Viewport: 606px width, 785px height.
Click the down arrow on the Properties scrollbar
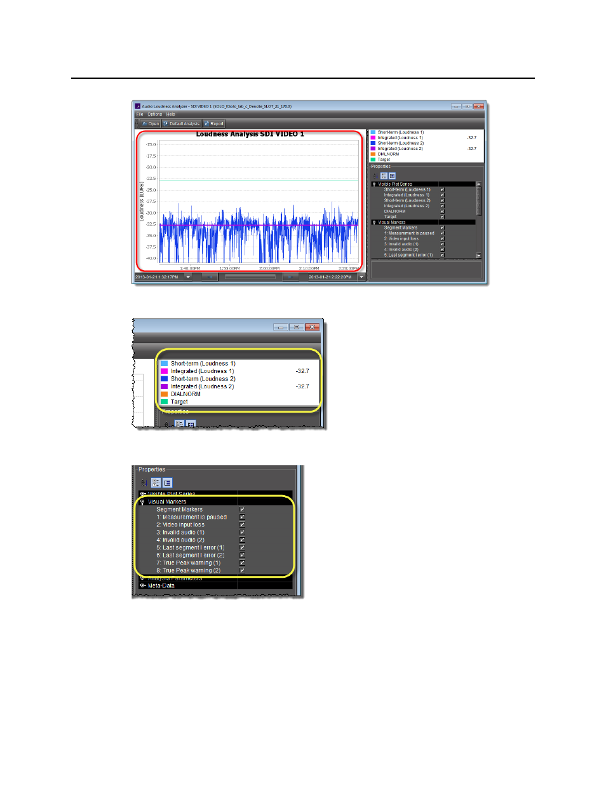pyautogui.click(x=478, y=256)
